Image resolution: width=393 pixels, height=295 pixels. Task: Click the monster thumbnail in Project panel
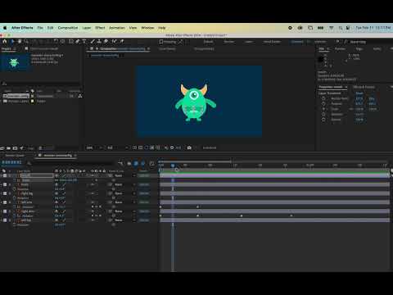pos(14,62)
